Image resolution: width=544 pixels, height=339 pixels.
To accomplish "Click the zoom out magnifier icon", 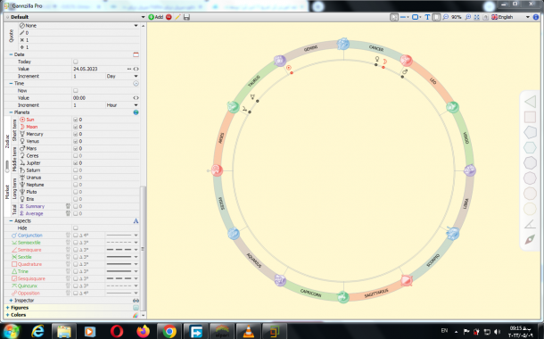I will pos(446,17).
